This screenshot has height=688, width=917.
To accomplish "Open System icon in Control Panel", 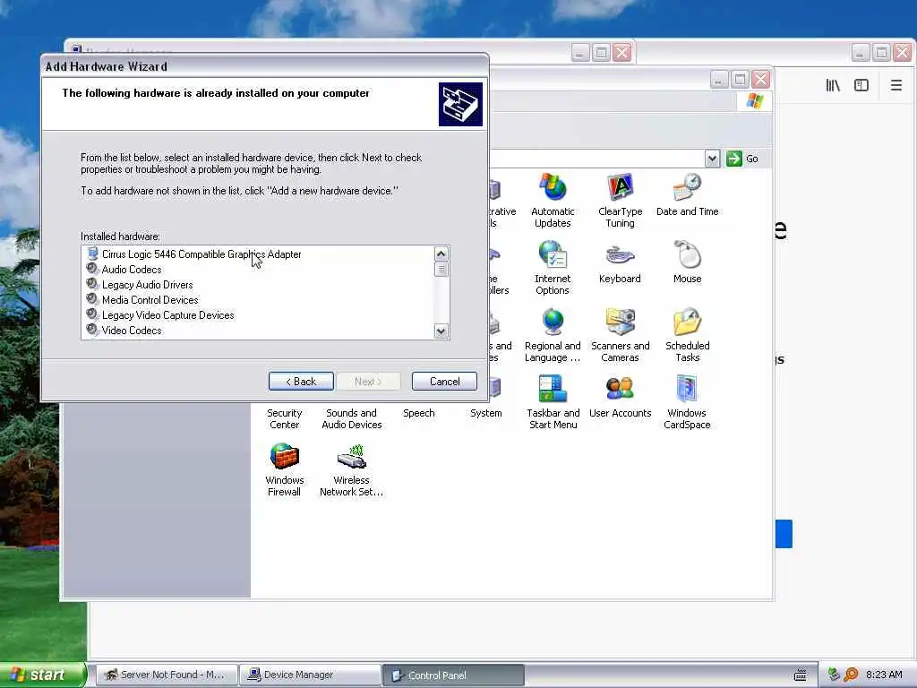I will tap(486, 412).
